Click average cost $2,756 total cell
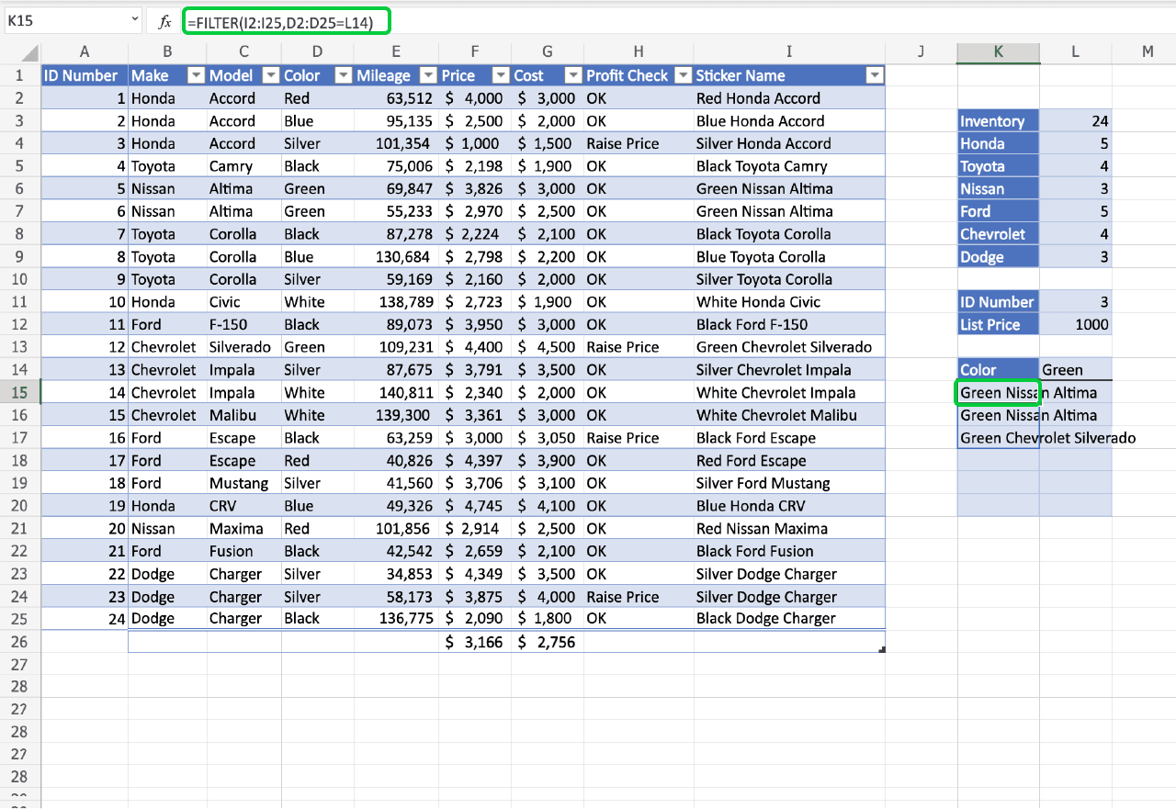The image size is (1176, 809). click(x=548, y=642)
